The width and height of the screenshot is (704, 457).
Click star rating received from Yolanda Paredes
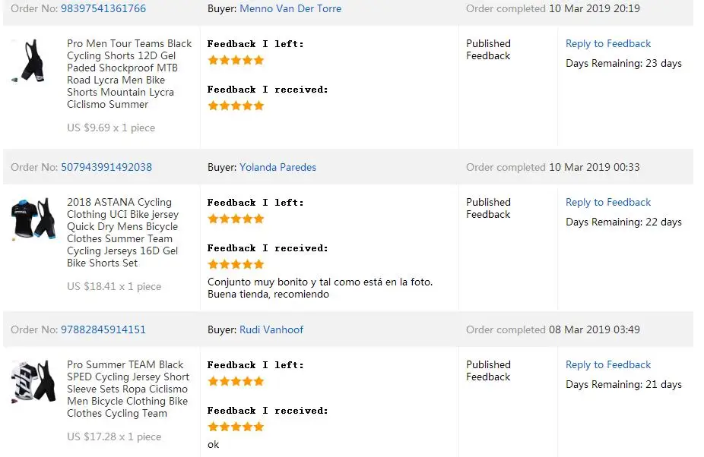[236, 264]
